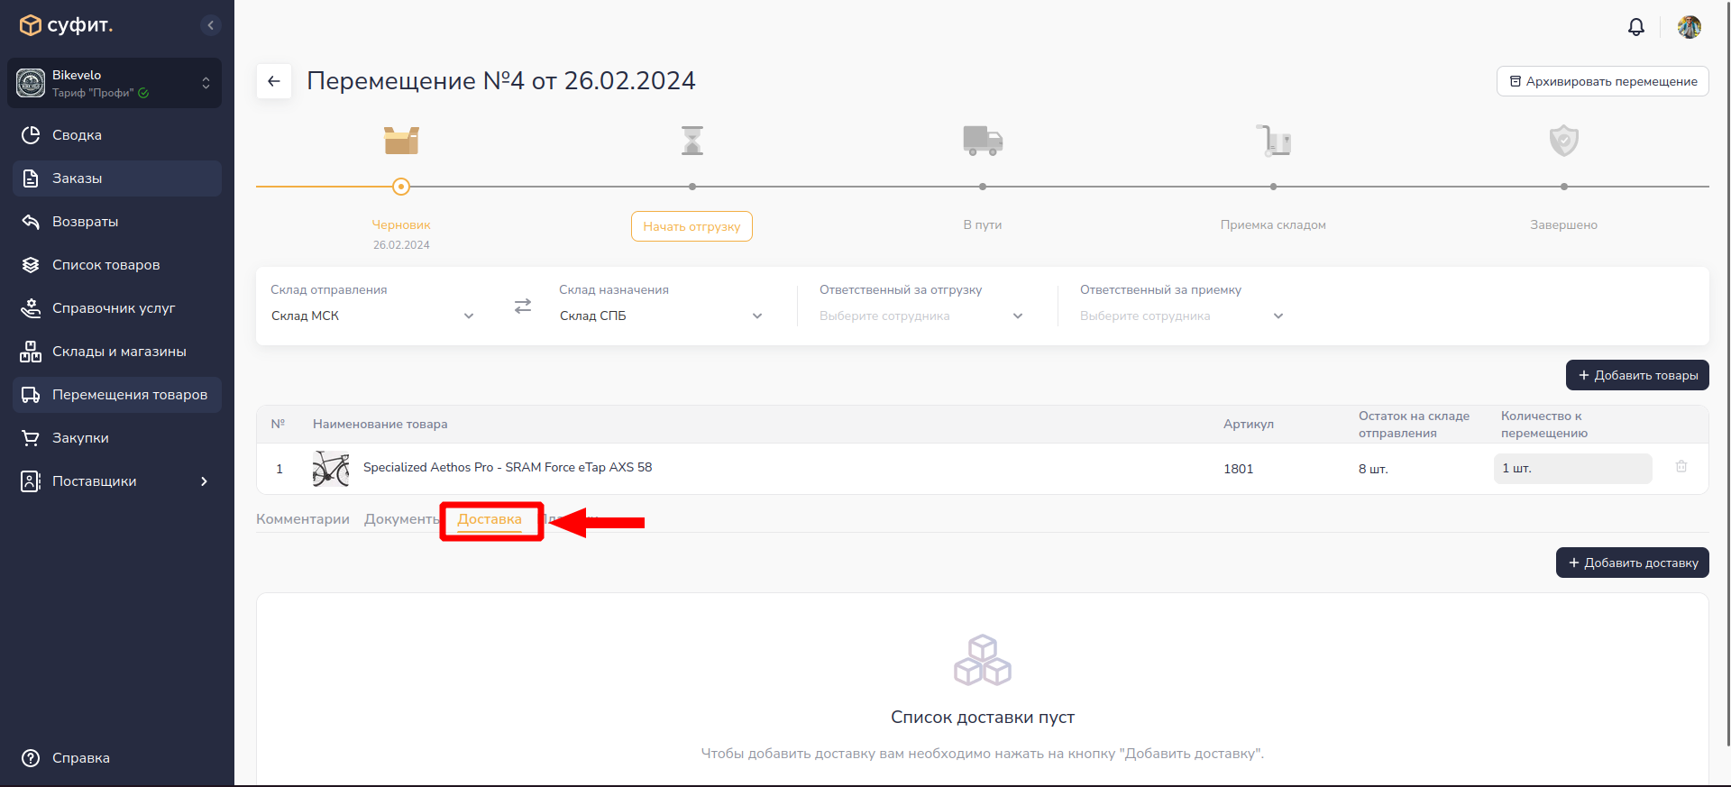
Task: Click the hourglass stage icon
Action: pyautogui.click(x=692, y=141)
